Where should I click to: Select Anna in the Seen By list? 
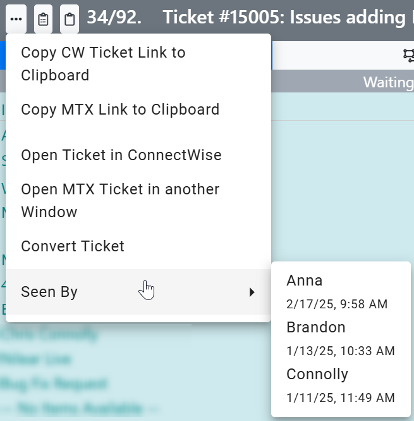click(x=305, y=280)
